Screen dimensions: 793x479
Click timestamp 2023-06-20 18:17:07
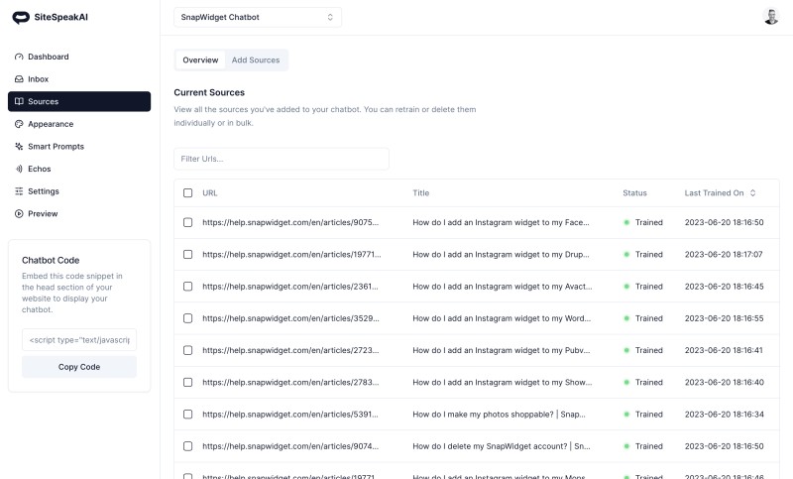[x=724, y=254]
